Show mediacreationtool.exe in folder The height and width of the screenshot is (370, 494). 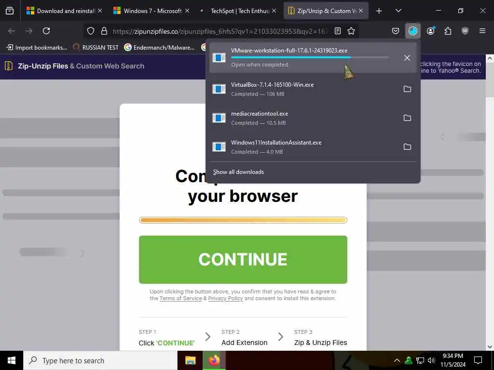tap(407, 118)
